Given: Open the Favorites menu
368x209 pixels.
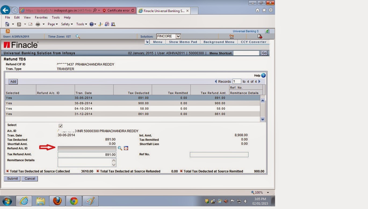Looking at the screenshot, I should click(x=41, y=17).
